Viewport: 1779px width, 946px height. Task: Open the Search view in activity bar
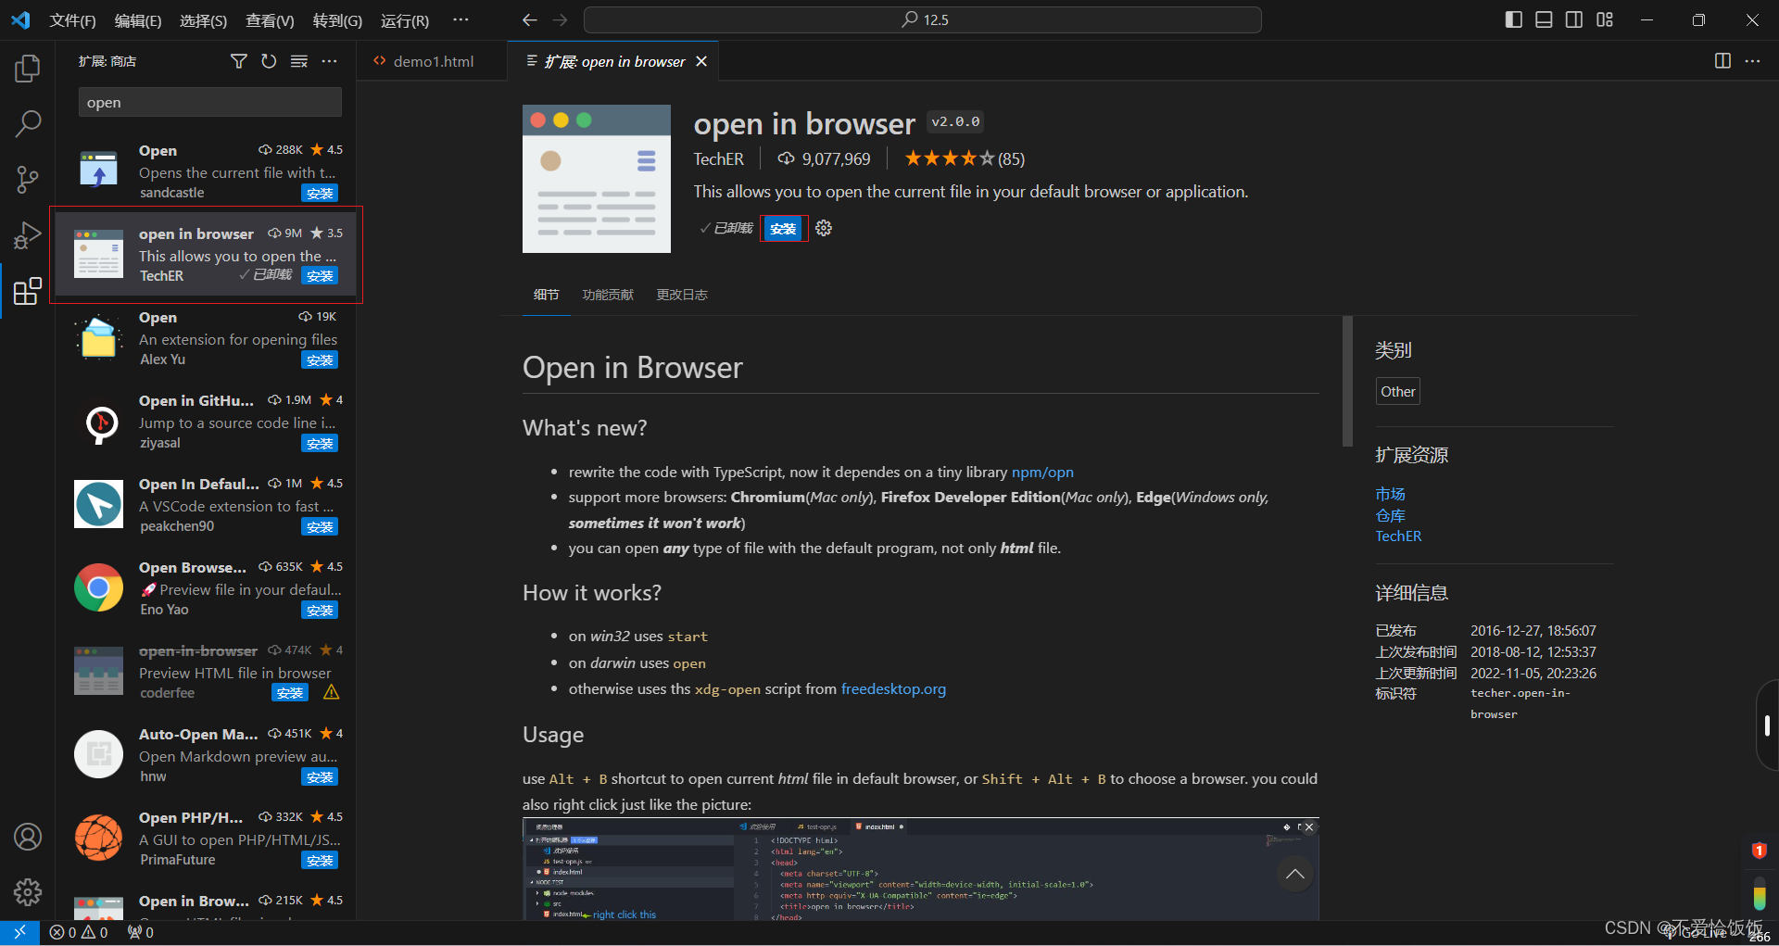pos(28,123)
